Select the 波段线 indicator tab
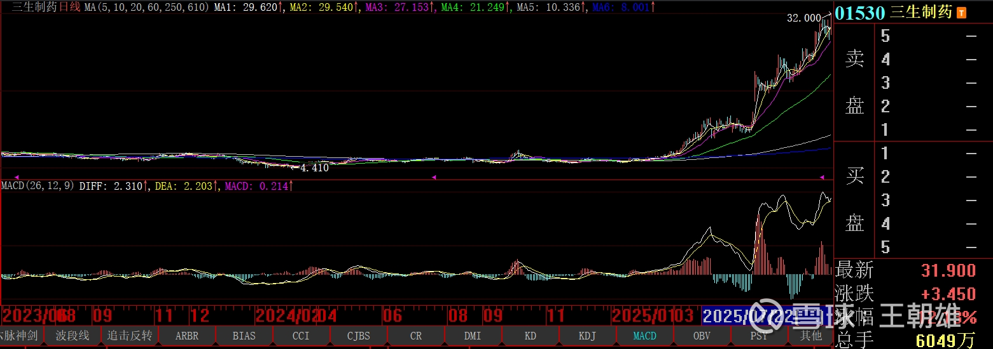Viewport: 993px width, 349px height. point(73,336)
